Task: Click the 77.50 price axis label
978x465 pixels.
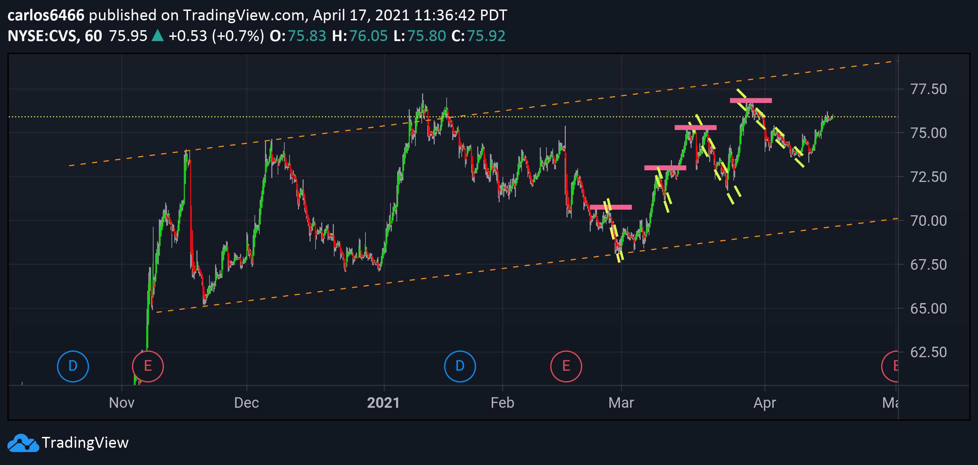Action: tap(929, 89)
